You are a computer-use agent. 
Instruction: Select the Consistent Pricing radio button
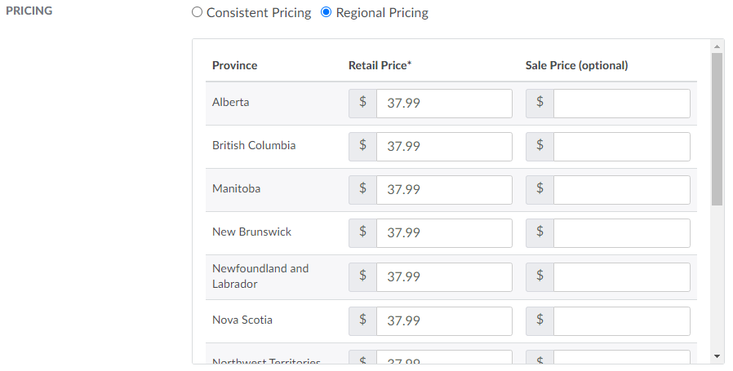pos(197,13)
